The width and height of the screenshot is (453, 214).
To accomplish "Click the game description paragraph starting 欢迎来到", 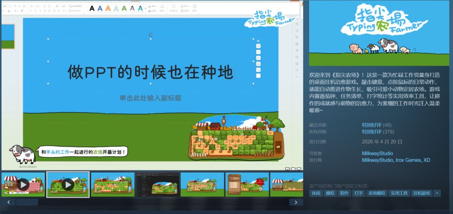I will pos(375,93).
